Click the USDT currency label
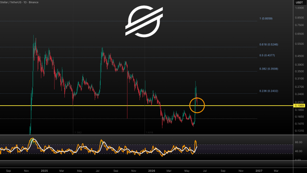Viewport: 307px width, 173px height. click(299, 3)
